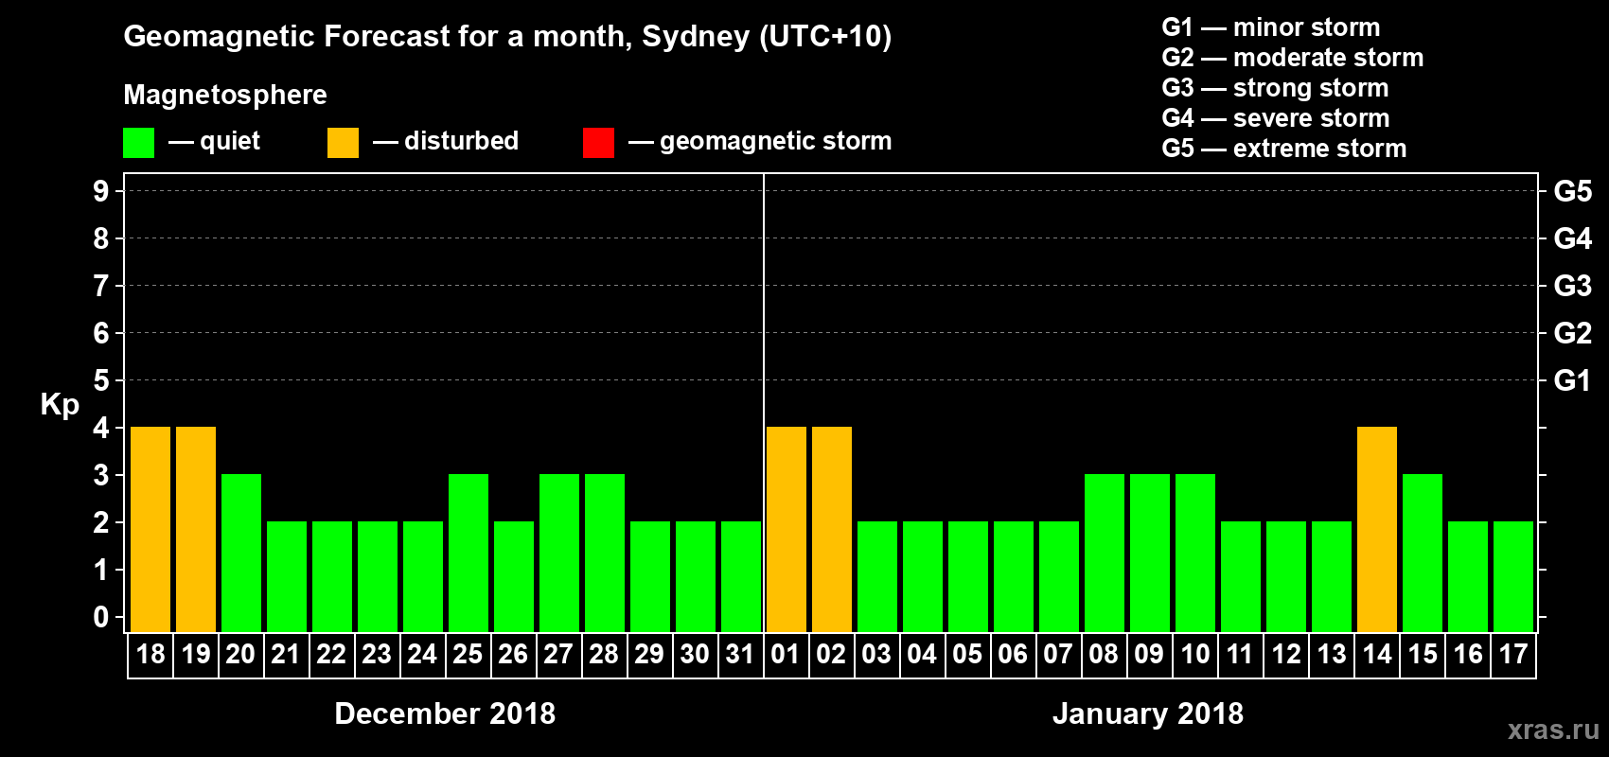The width and height of the screenshot is (1609, 757).
Task: Select the date cell 19
Action: coord(196,655)
